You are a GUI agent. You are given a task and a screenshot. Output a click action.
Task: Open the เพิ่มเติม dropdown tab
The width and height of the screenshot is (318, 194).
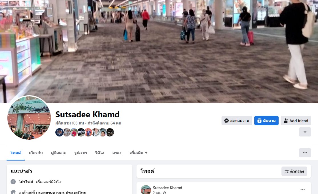[138, 153]
